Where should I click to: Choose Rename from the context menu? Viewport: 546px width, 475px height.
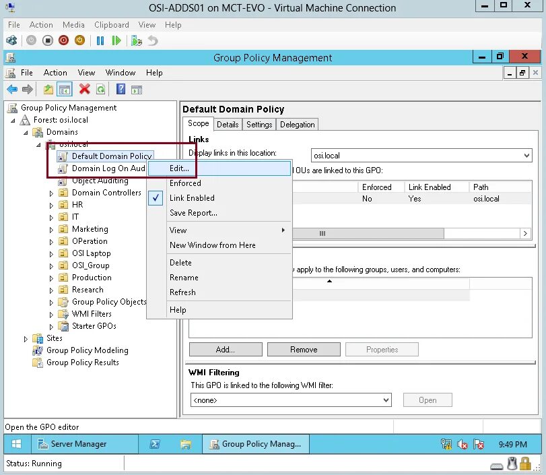tap(219, 278)
